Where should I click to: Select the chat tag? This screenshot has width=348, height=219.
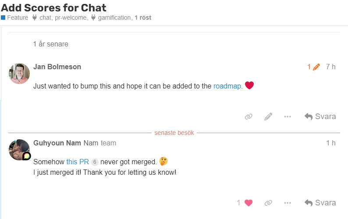coord(45,18)
